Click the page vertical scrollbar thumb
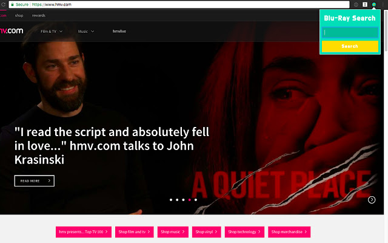The image size is (388, 243). click(386, 31)
